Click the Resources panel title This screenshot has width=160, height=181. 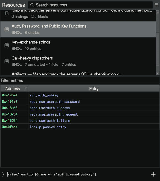click(14, 5)
